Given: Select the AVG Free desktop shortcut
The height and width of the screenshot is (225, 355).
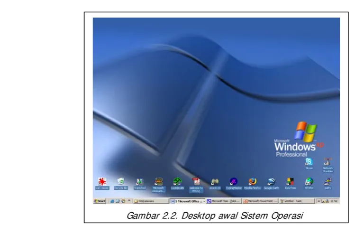Looking at the screenshot, I should tap(290, 184).
